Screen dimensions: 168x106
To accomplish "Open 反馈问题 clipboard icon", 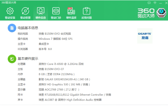I will pyautogui.click(x=87, y=11).
